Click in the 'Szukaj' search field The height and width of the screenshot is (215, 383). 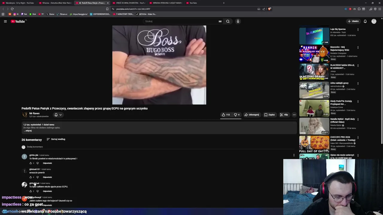point(180,21)
